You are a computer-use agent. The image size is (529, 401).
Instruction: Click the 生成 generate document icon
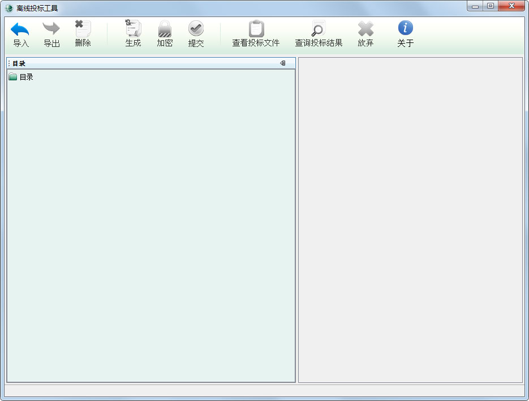tap(134, 28)
